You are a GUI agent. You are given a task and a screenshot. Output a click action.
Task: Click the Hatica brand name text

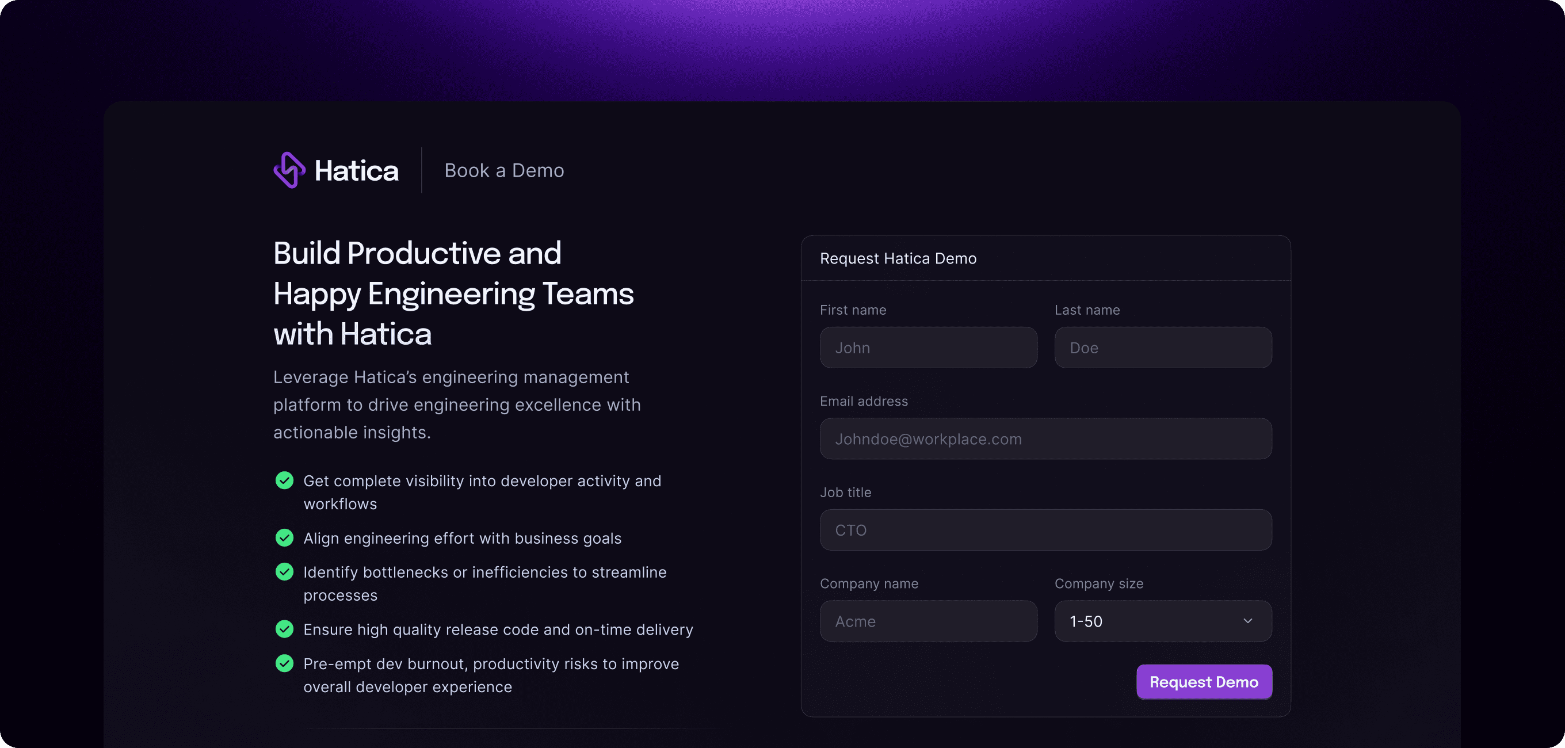[357, 171]
